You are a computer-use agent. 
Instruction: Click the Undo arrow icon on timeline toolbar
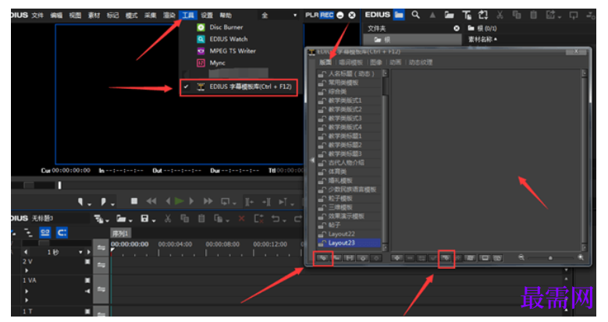[276, 218]
